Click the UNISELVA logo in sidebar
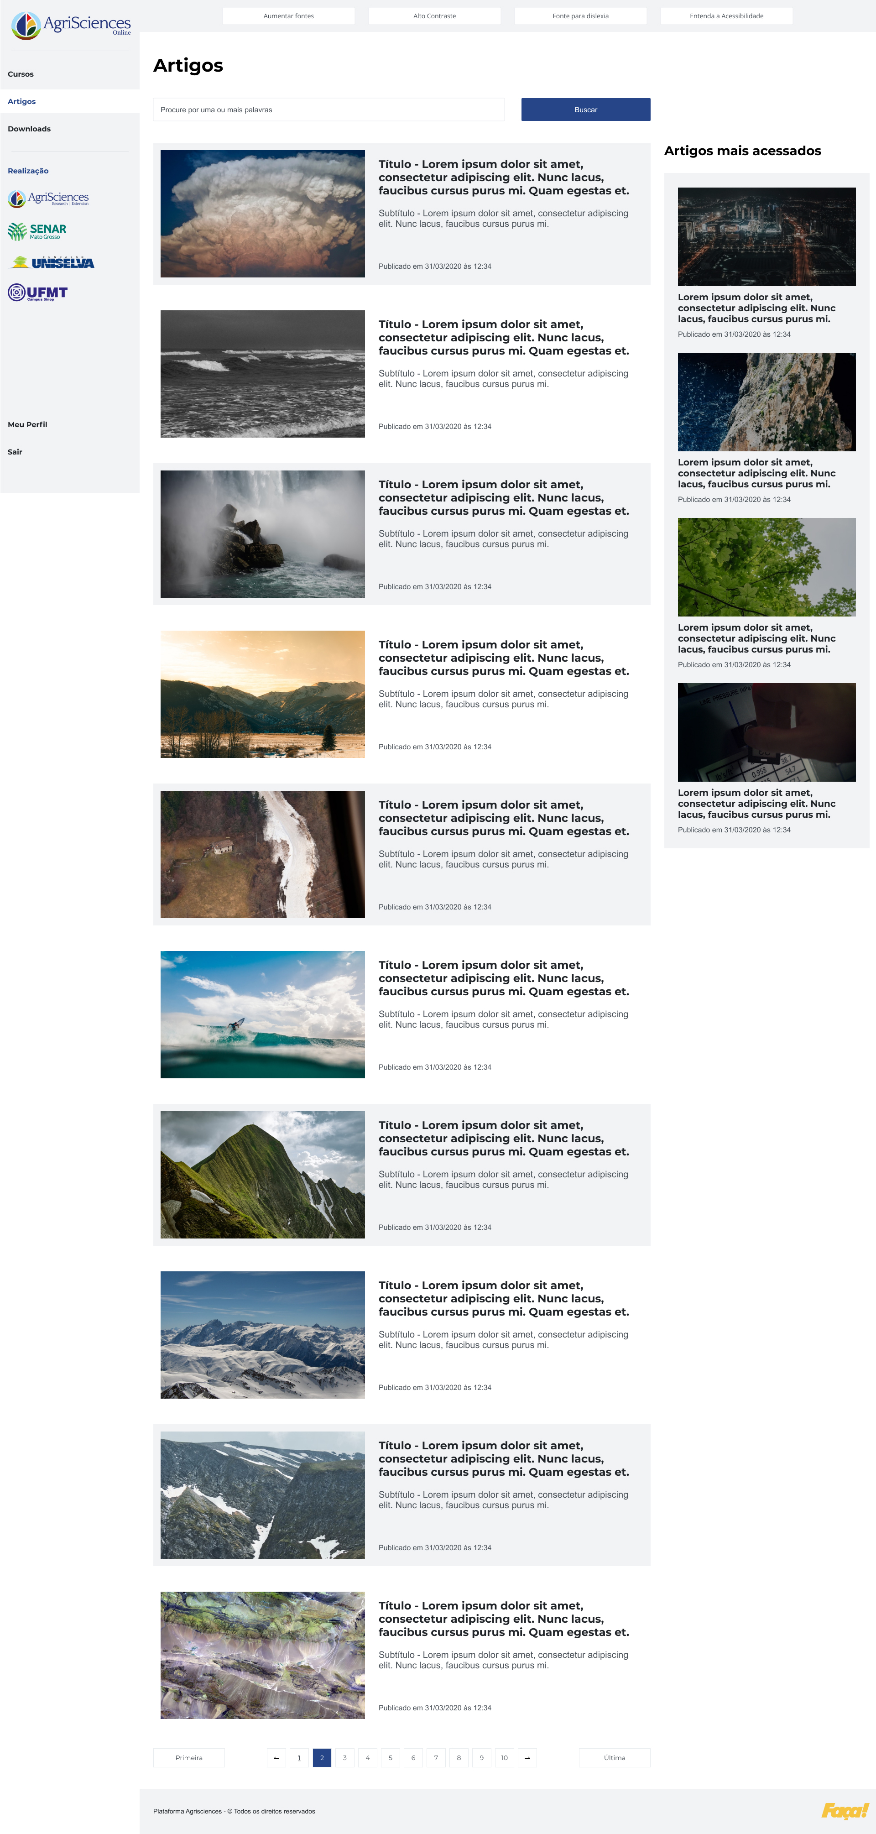 pos(51,262)
